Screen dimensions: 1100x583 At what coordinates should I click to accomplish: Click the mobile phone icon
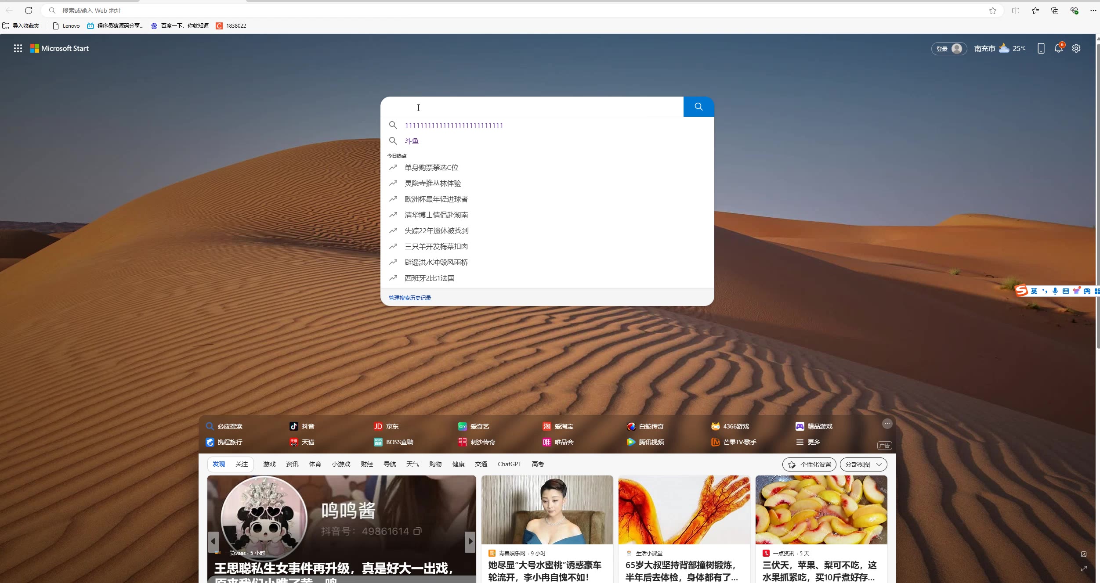pyautogui.click(x=1041, y=48)
